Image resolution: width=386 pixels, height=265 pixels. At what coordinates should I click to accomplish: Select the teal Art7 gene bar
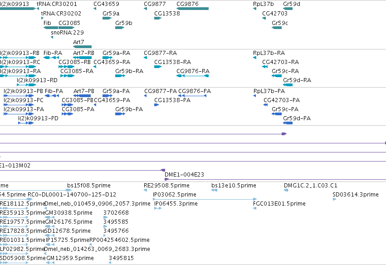[x=83, y=47]
